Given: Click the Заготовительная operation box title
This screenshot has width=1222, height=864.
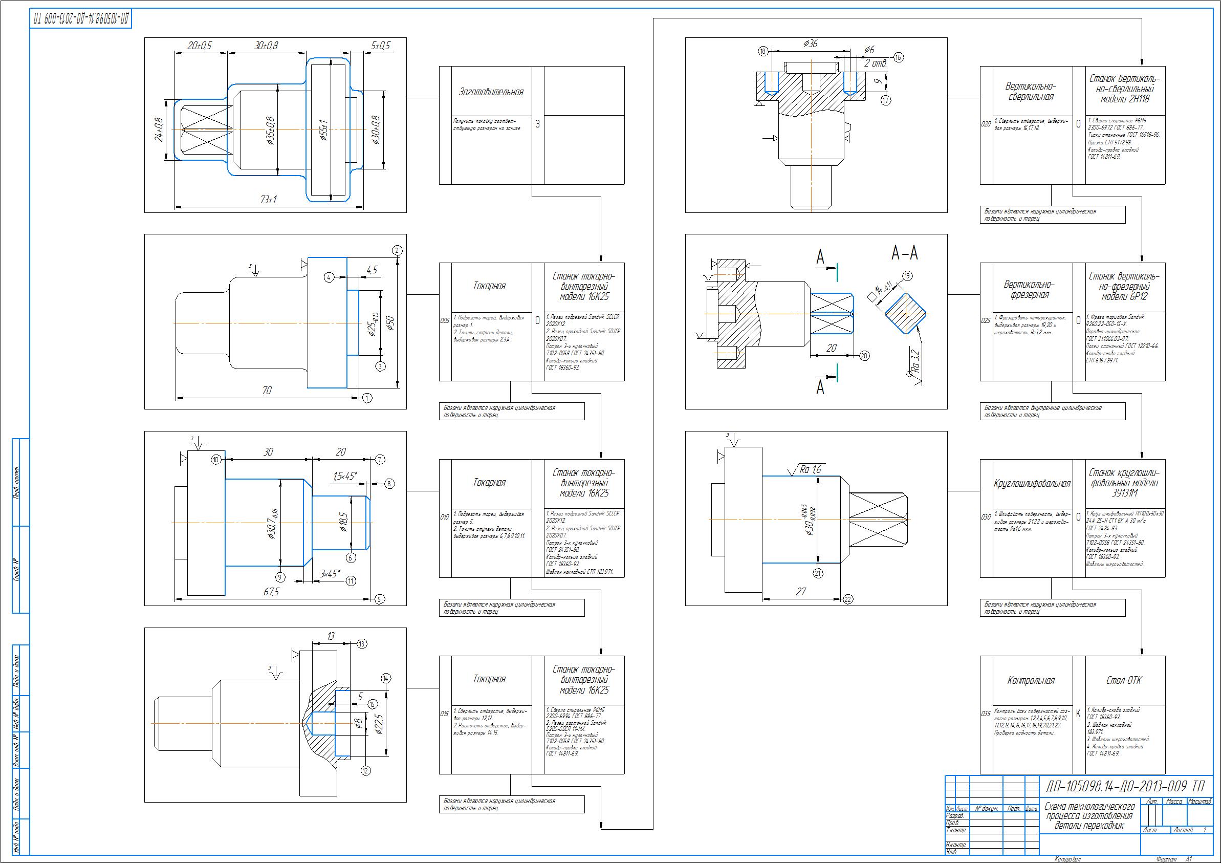Looking at the screenshot, I should click(491, 92).
